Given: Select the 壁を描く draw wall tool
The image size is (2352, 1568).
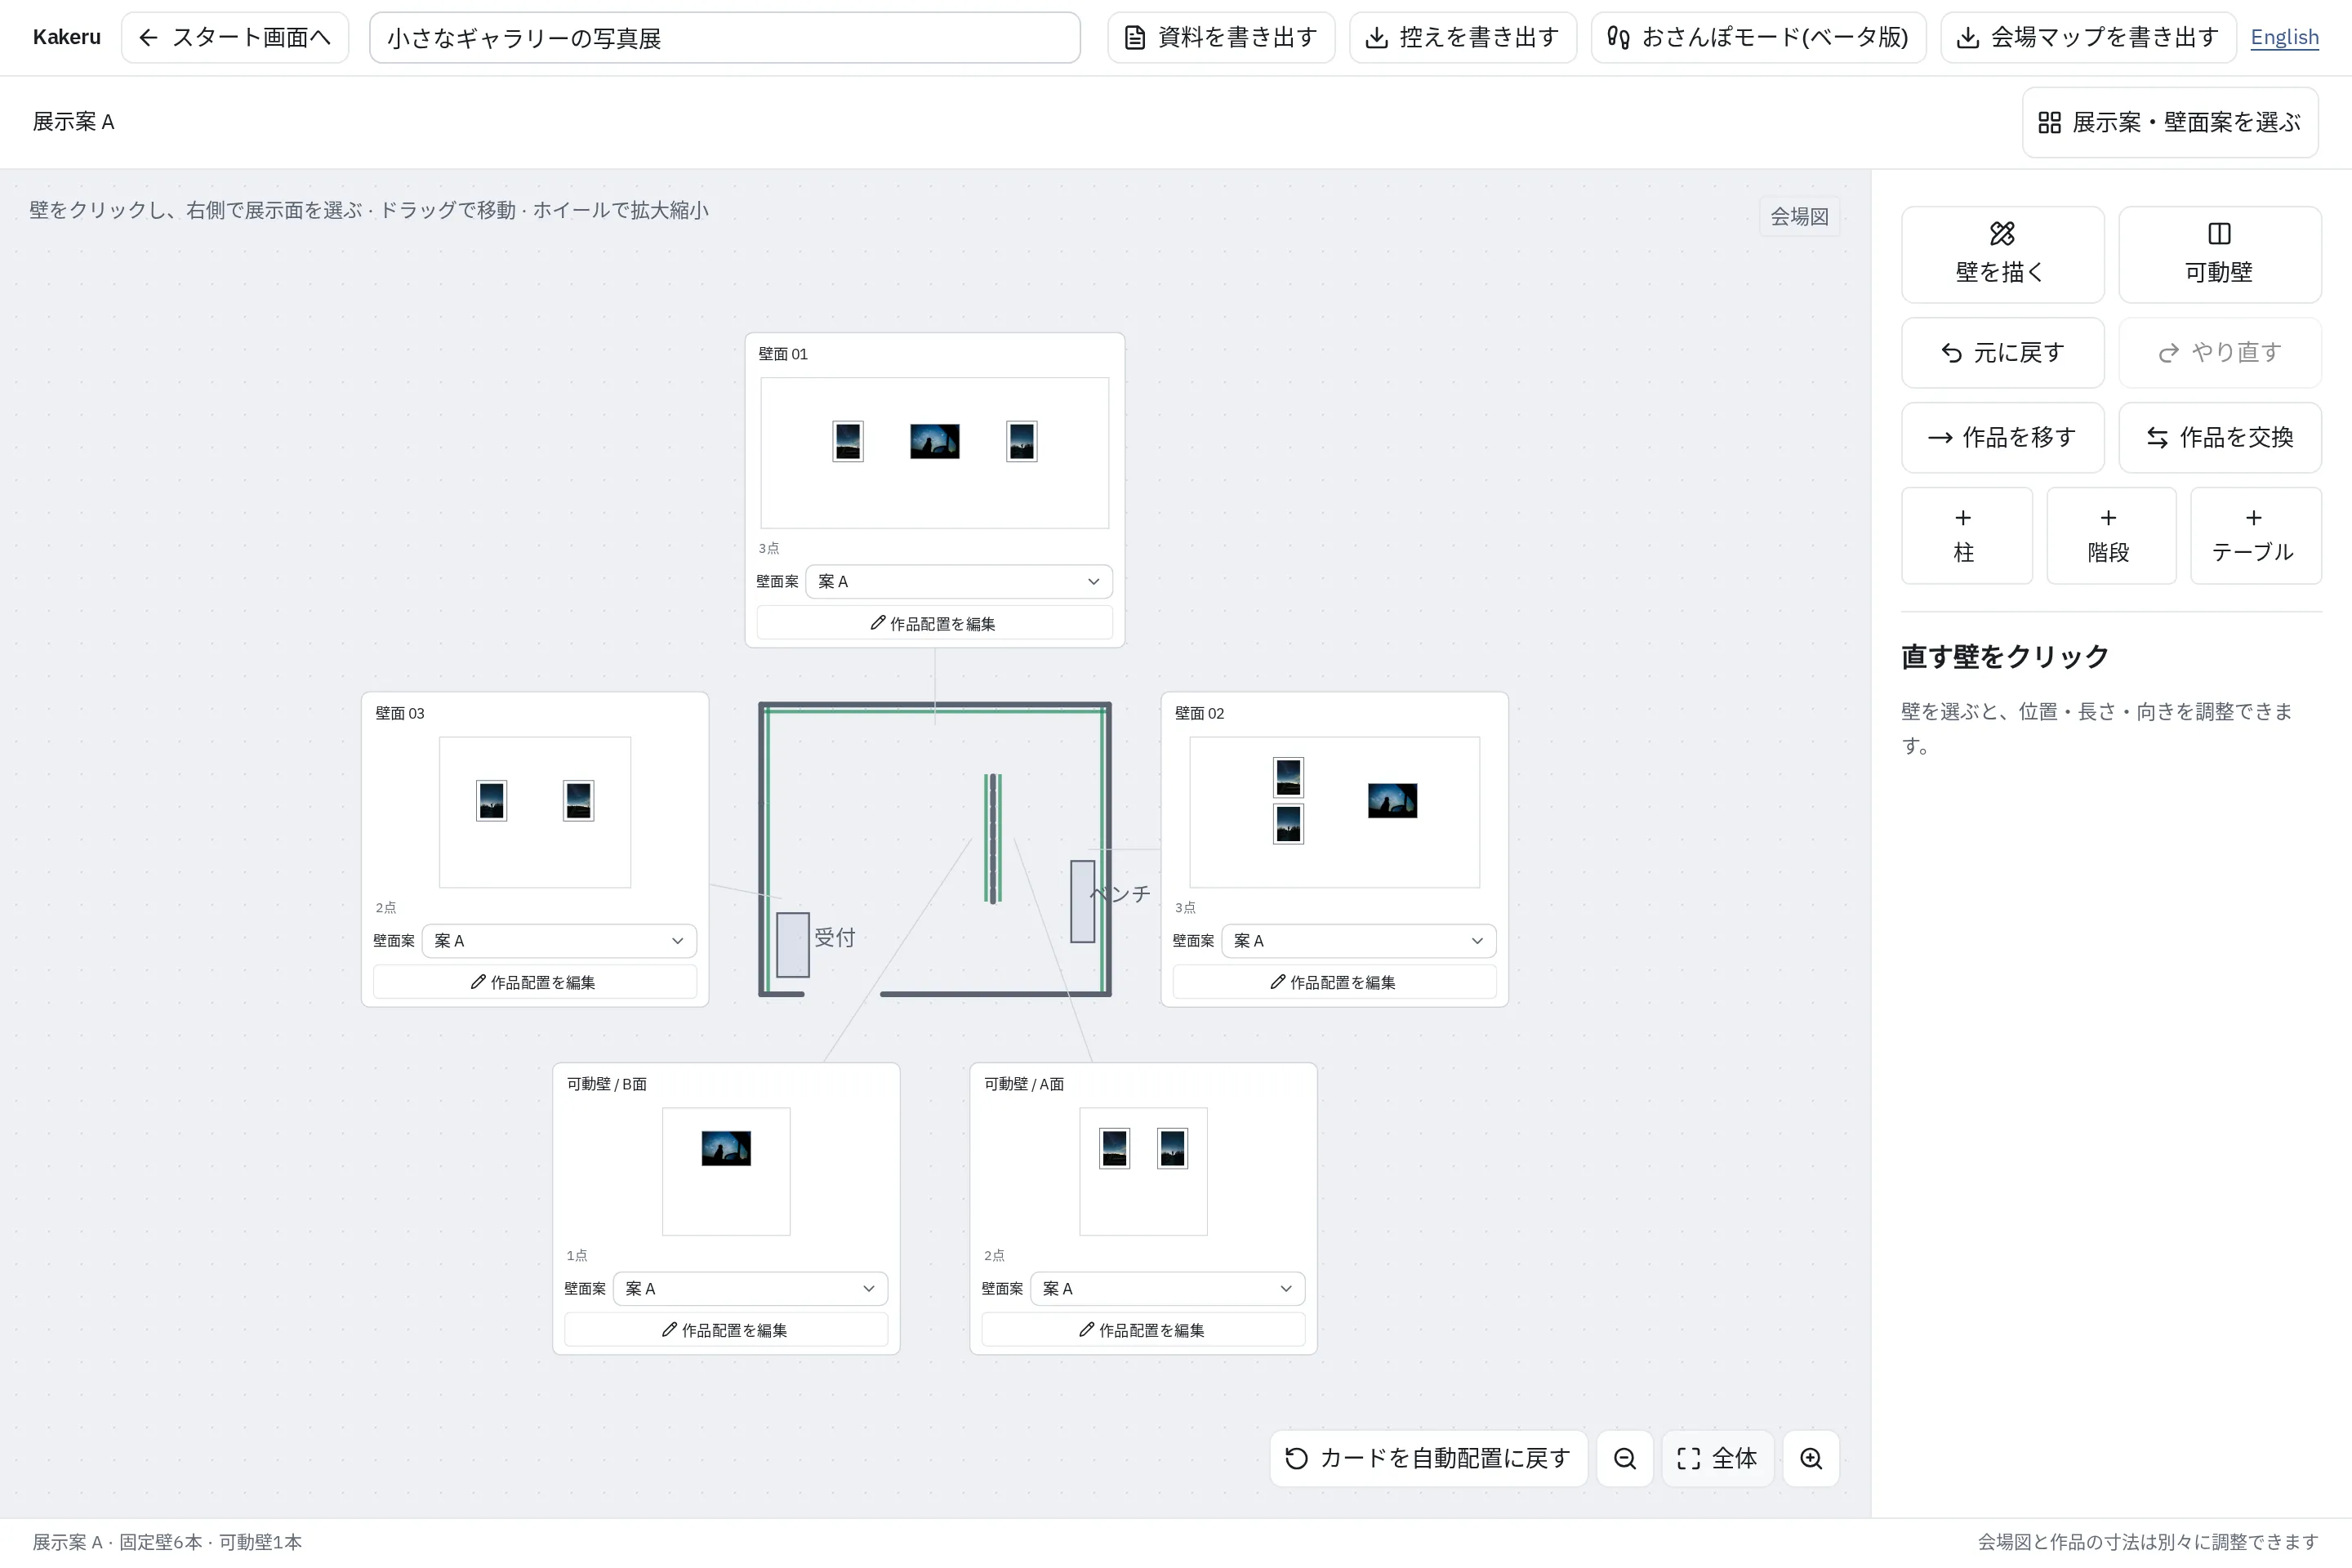Looking at the screenshot, I should click(2002, 254).
